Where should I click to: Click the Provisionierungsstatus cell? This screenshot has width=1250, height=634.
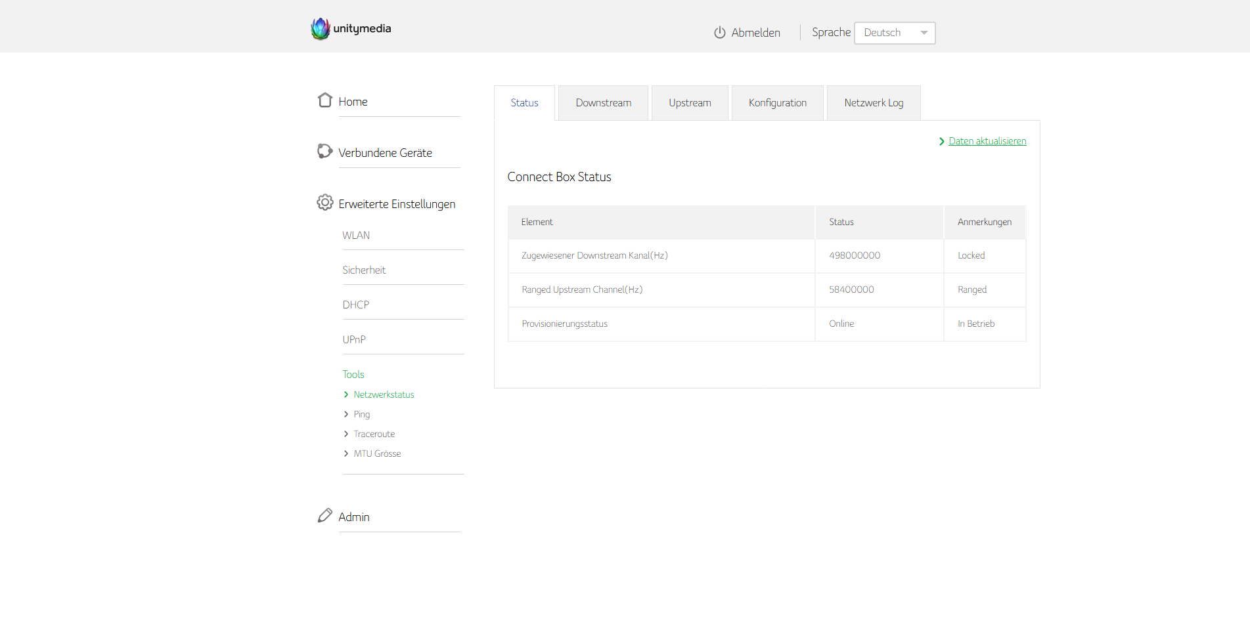coord(661,324)
